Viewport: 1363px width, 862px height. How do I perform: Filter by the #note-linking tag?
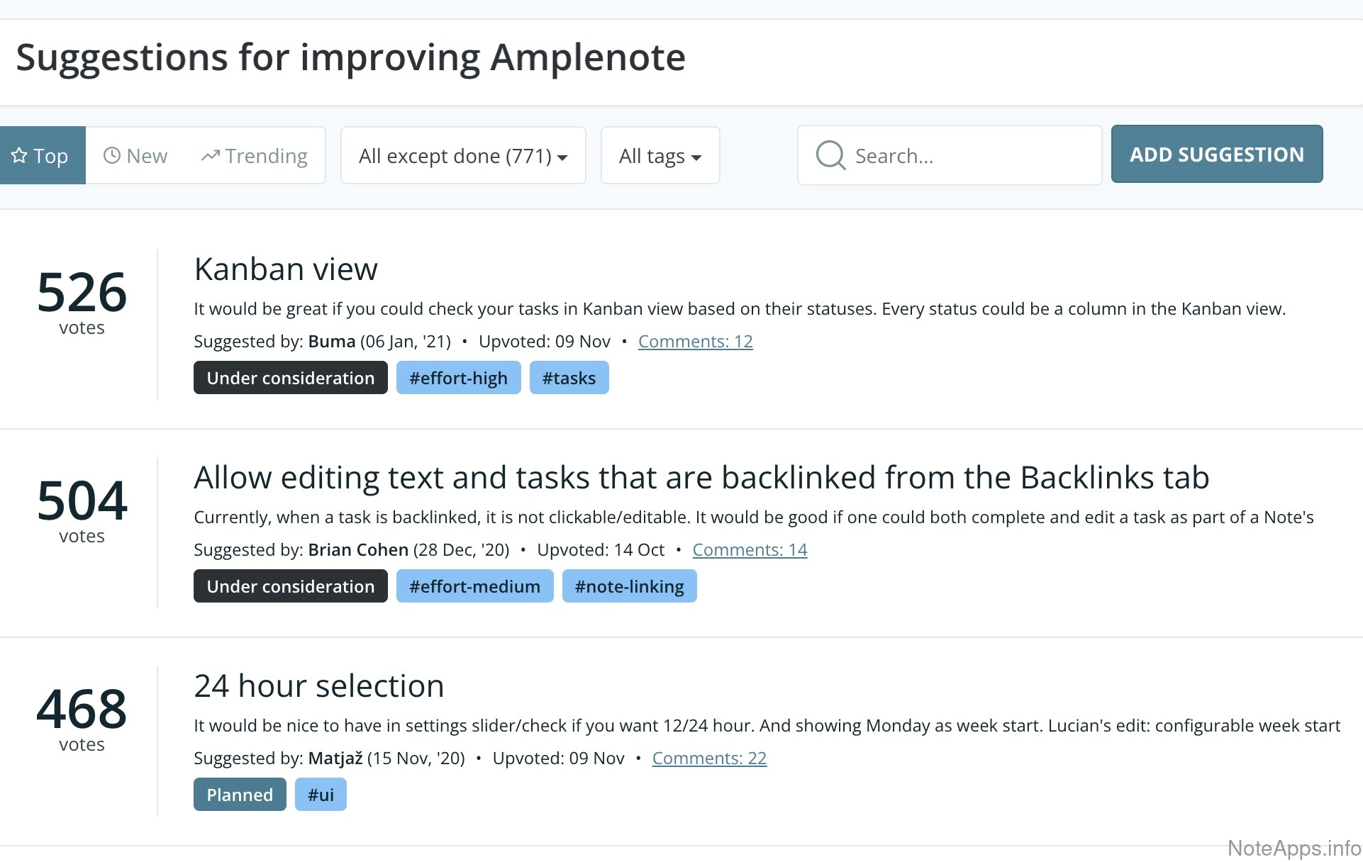click(629, 586)
